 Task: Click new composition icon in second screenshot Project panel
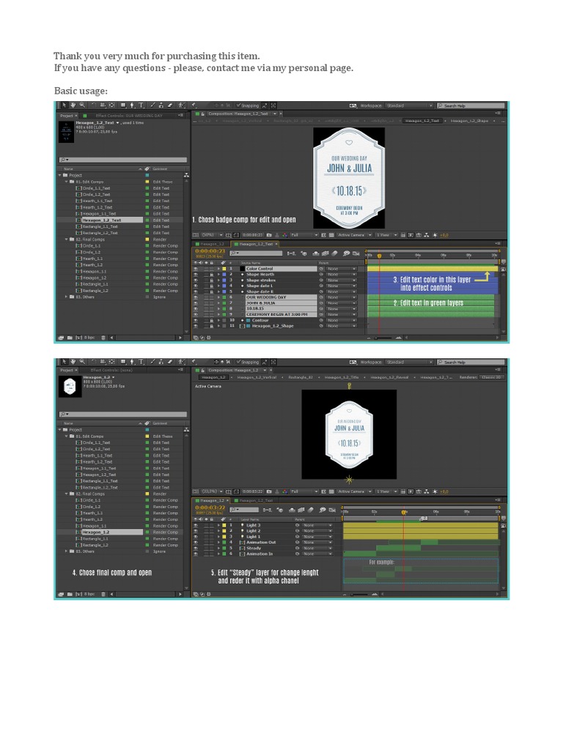tap(78, 594)
